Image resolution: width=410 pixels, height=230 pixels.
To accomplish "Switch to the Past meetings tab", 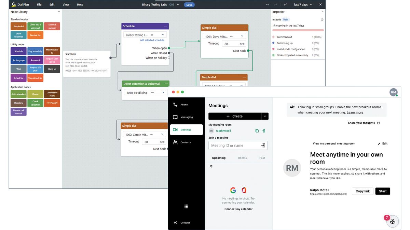I will coord(262,158).
